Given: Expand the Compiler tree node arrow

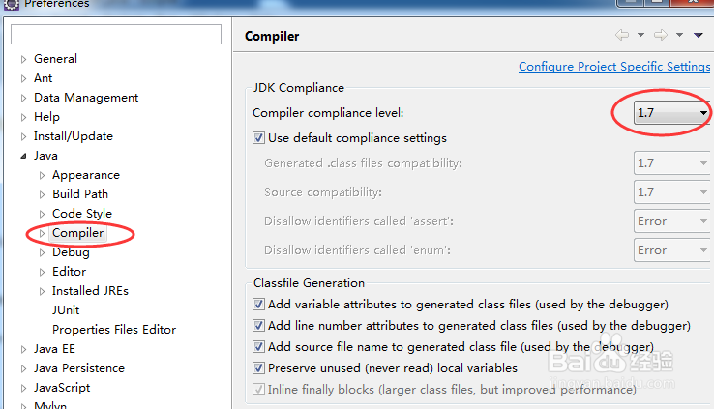Looking at the screenshot, I should pos(42,233).
